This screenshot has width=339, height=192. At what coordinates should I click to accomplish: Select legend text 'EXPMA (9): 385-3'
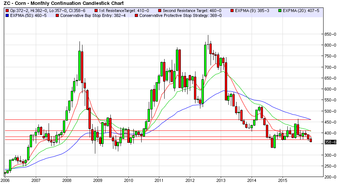[x=252, y=11]
